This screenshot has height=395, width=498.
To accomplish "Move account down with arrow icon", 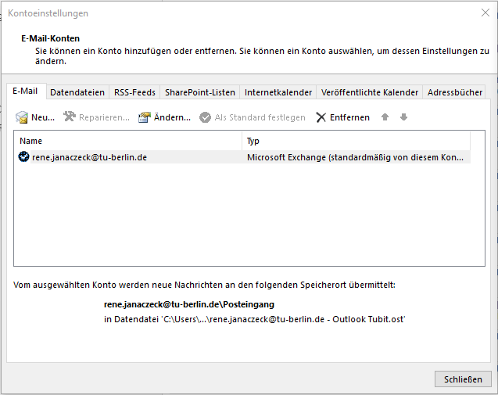I will click(x=403, y=117).
